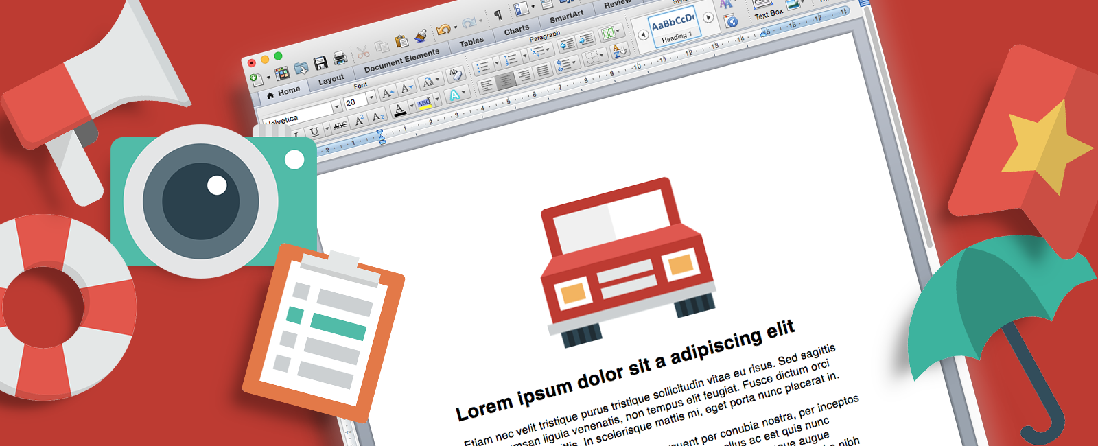Click the font size field showing 20
Screen dimensions: 1098x446
[x=354, y=102]
